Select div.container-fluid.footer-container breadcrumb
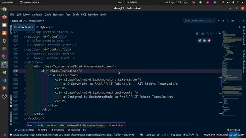 pos(82,125)
